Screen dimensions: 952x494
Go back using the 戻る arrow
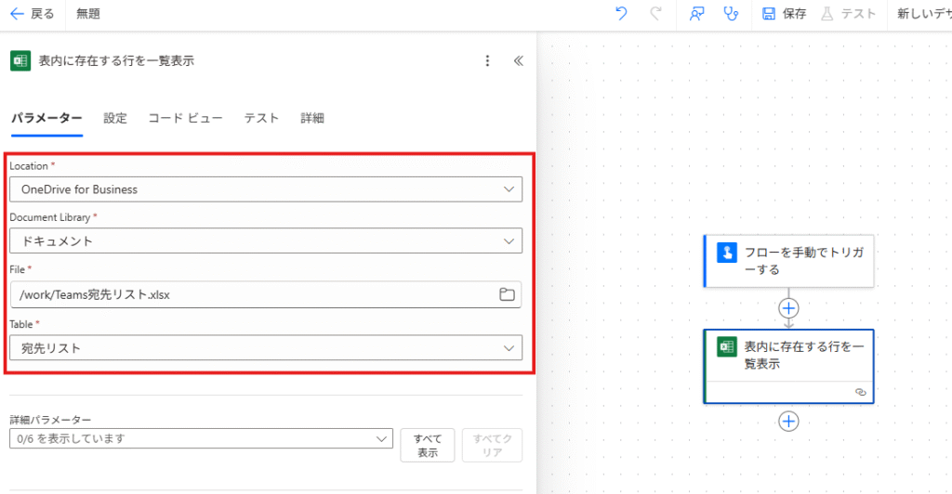(33, 13)
